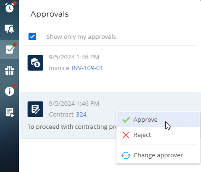Image resolution: width=201 pixels, height=172 pixels.
Task: Click the blue circular arrows approver icon
Action: (x=126, y=155)
